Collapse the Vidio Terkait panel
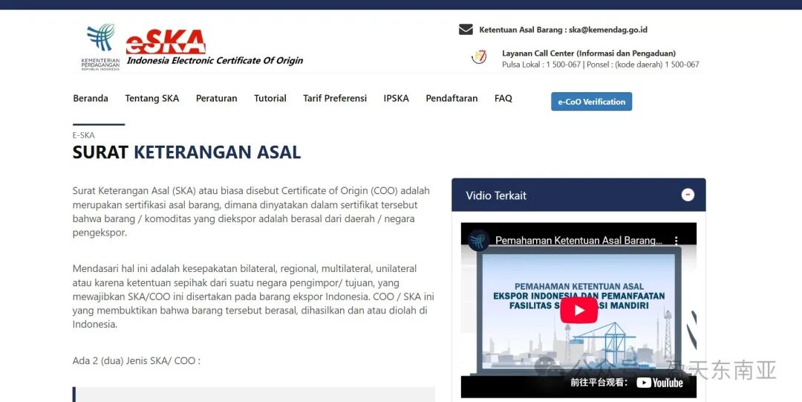Viewport: 802px width, 402px height. [x=688, y=195]
